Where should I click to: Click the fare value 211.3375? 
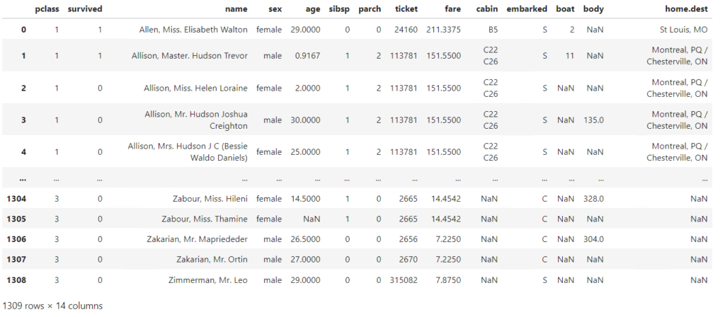(444, 30)
